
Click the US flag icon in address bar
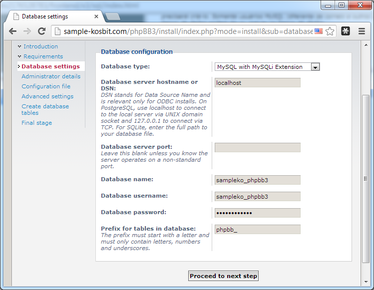pyautogui.click(x=319, y=31)
